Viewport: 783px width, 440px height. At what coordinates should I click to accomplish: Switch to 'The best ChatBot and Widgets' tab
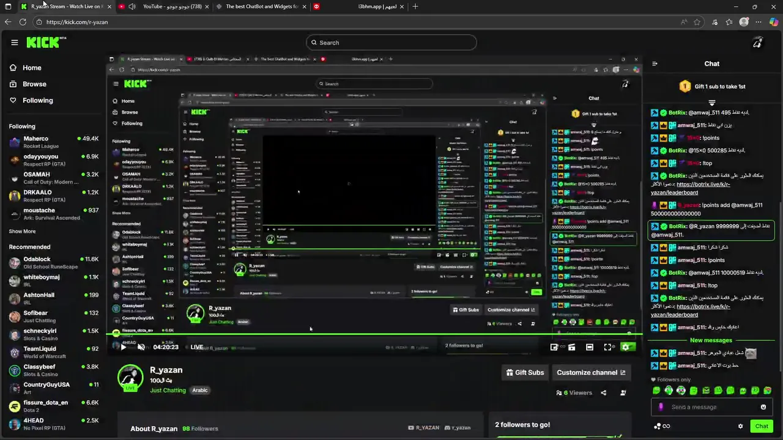click(261, 6)
